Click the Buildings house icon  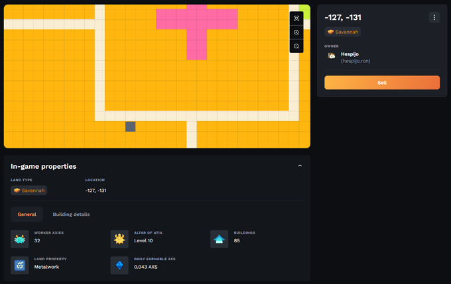click(x=219, y=239)
